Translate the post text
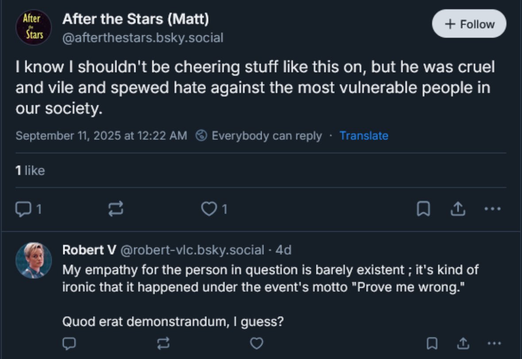The height and width of the screenshot is (359, 522). click(x=363, y=136)
